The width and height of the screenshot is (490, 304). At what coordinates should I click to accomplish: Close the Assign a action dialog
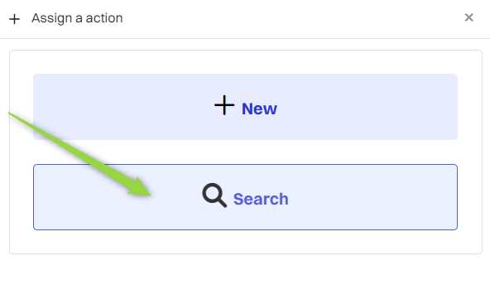coord(468,17)
